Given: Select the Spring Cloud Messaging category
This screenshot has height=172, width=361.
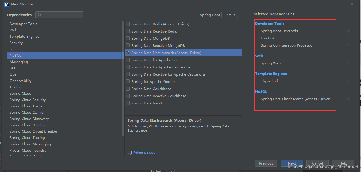Looking at the screenshot, I should point(65,144).
